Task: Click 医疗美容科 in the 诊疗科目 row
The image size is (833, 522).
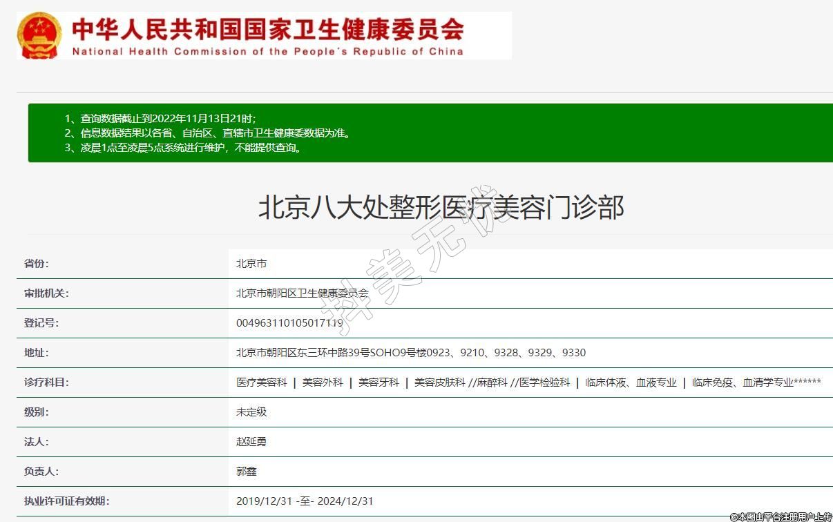Action: [x=261, y=383]
